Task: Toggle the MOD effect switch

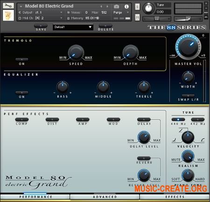Action: click(x=113, y=120)
